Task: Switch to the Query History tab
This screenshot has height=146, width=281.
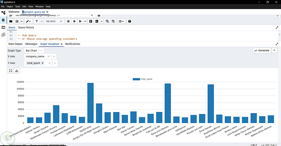Action: coord(26,27)
